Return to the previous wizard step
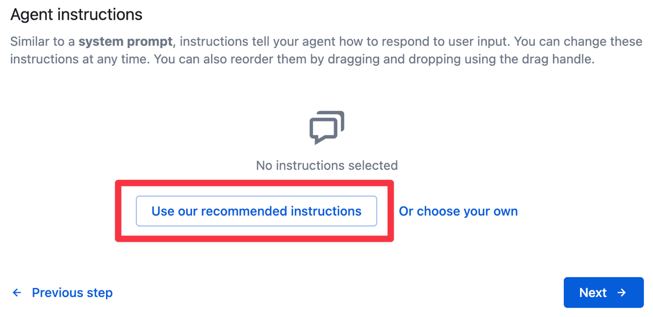This screenshot has height=317, width=653. click(x=72, y=292)
